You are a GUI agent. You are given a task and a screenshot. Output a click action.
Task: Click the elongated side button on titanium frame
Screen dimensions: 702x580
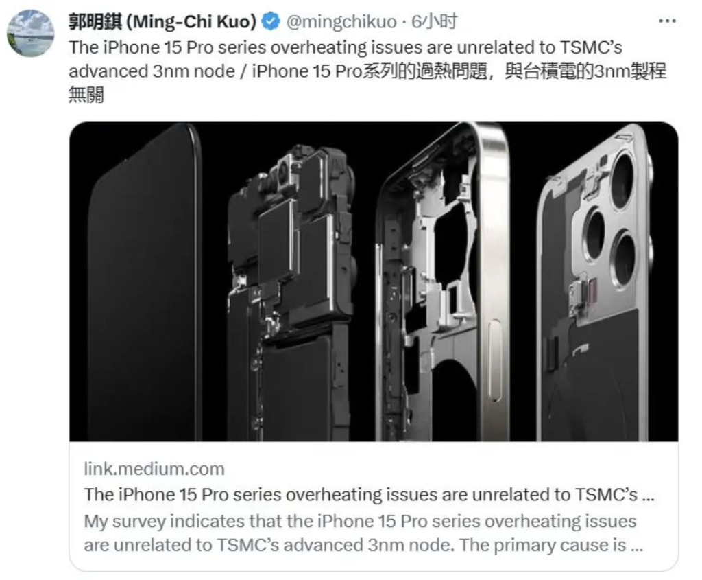[x=495, y=360]
